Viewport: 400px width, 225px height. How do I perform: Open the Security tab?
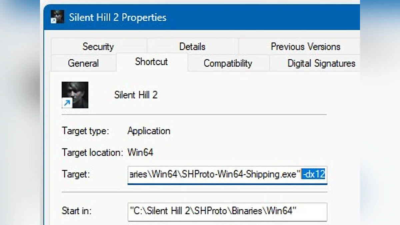coord(98,46)
